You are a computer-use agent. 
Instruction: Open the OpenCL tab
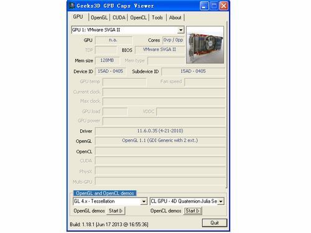pyautogui.click(x=138, y=17)
